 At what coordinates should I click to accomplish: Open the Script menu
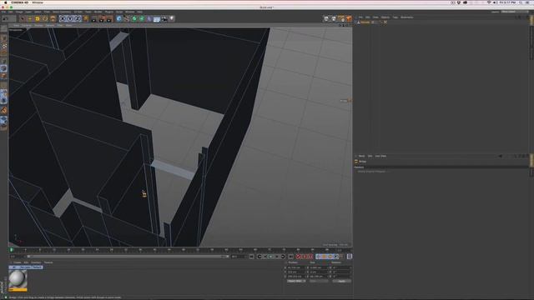point(119,12)
